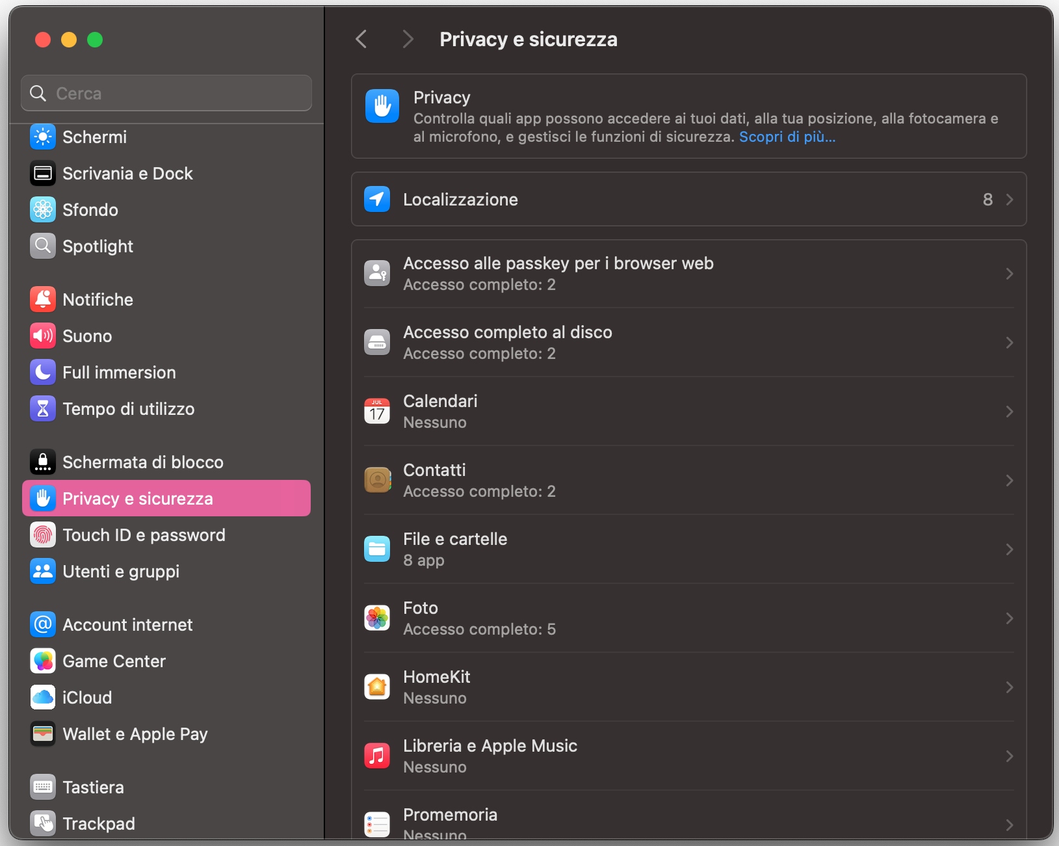The image size is (1059, 846).
Task: Click the Libreria e Apple Music icon
Action: [377, 756]
